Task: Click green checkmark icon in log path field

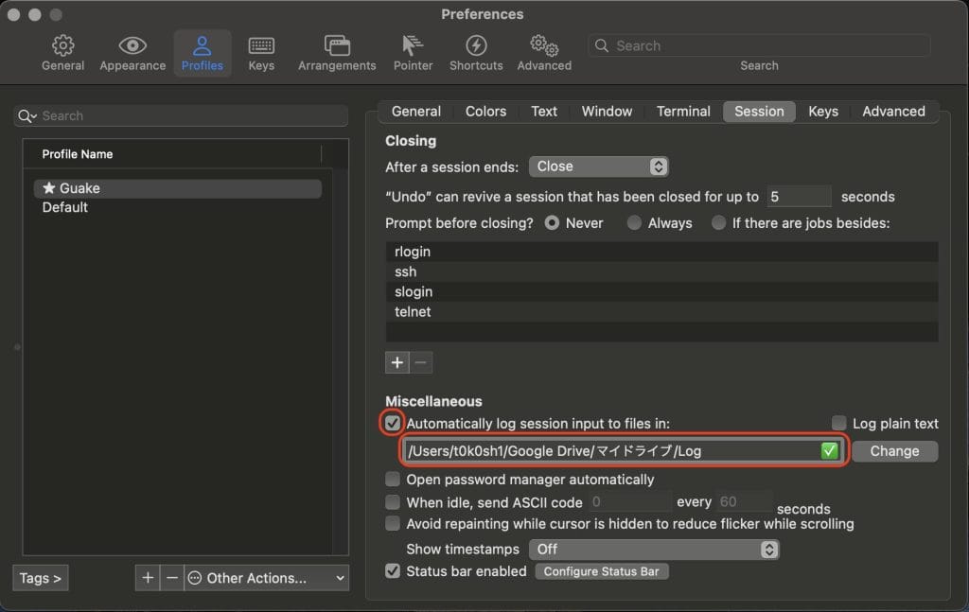Action: tap(829, 451)
